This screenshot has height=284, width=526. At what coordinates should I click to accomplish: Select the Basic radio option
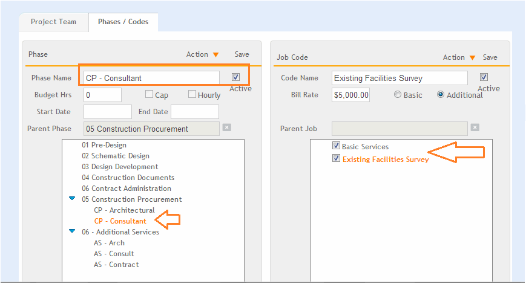[x=398, y=94]
